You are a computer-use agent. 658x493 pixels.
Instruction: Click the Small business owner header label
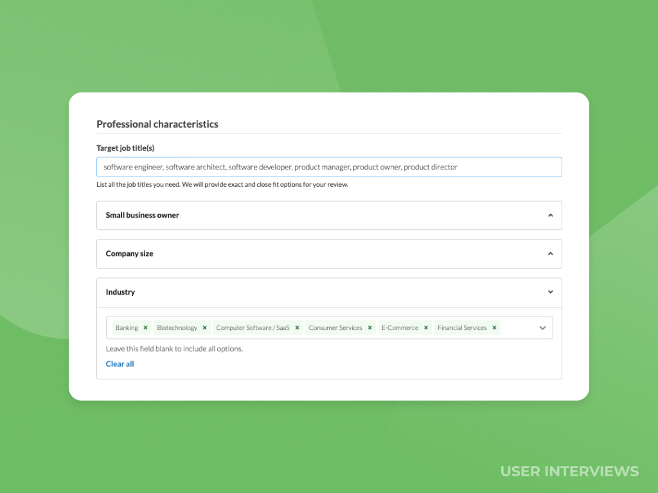(142, 215)
